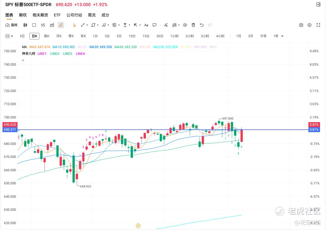Viewport: 327px width, 230px height.
Task: Toggle the MA60 moving average line
Action: [126, 47]
